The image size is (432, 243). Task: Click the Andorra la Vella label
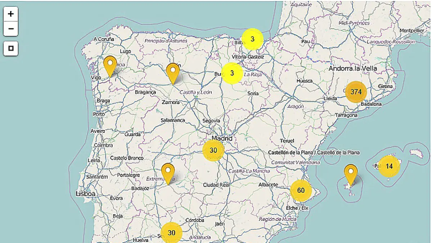click(352, 68)
